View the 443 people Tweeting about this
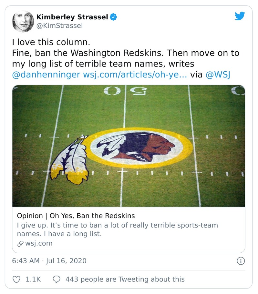The image size is (258, 294). (x=125, y=279)
